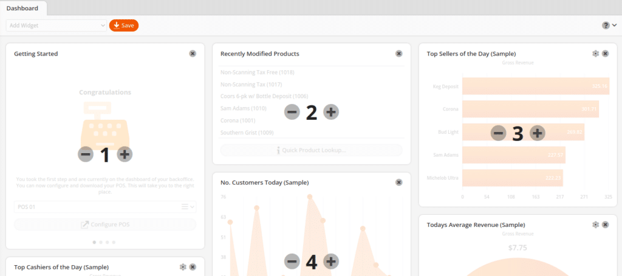Click the minus button beside widget number 2
The height and width of the screenshot is (276, 622).
[292, 113]
